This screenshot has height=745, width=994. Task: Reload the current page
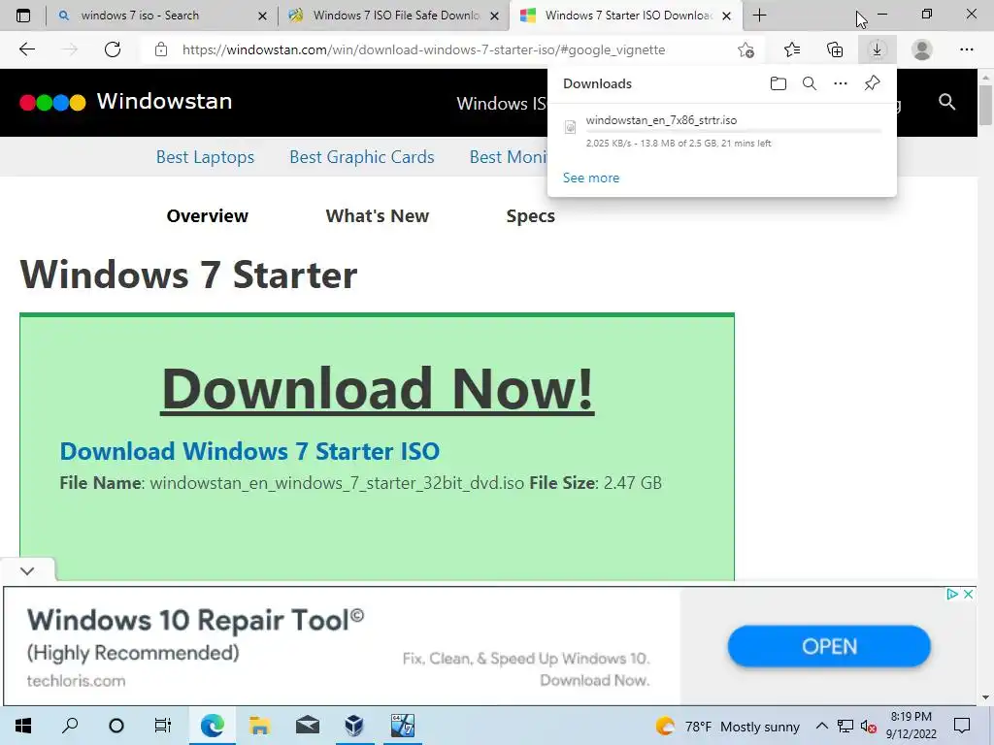113,49
